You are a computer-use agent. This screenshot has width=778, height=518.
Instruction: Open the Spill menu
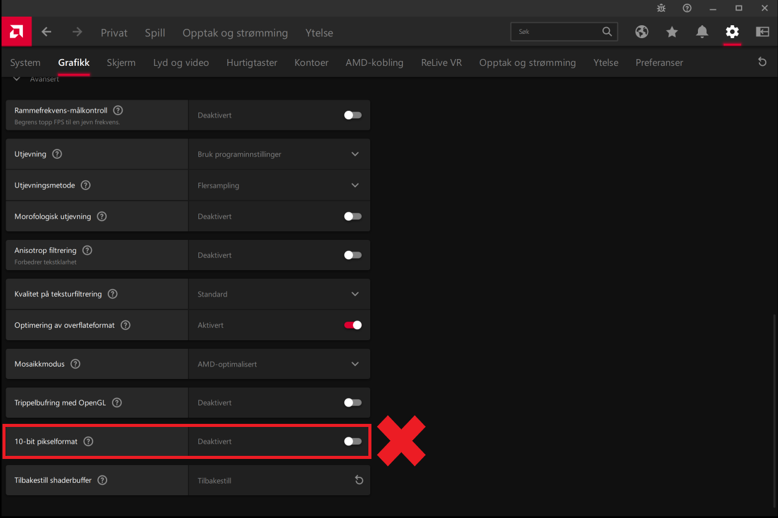155,33
